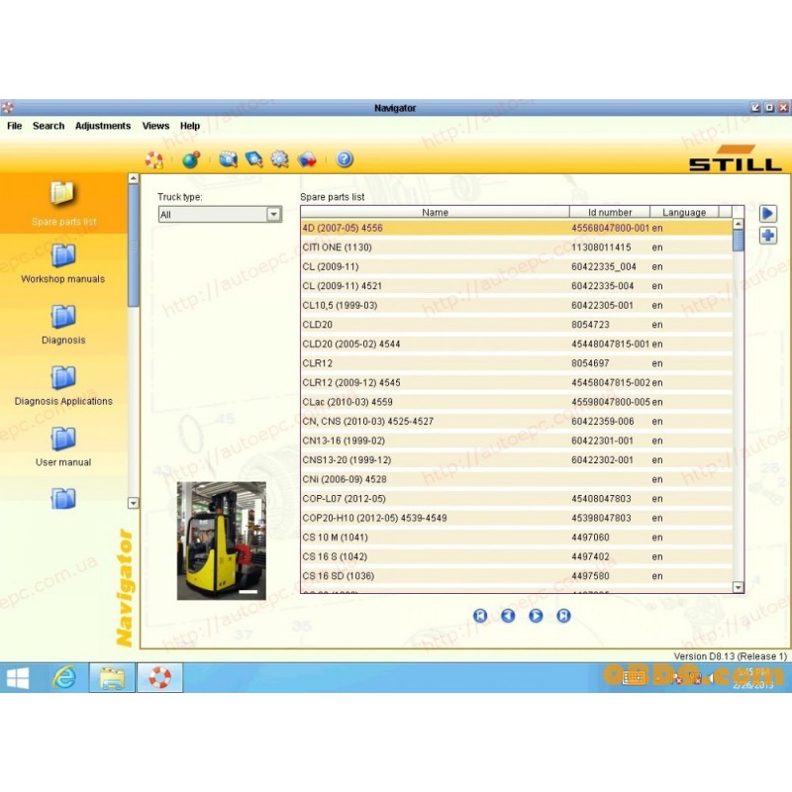The image size is (792, 792).
Task: Open the Help menu
Action: click(x=190, y=126)
